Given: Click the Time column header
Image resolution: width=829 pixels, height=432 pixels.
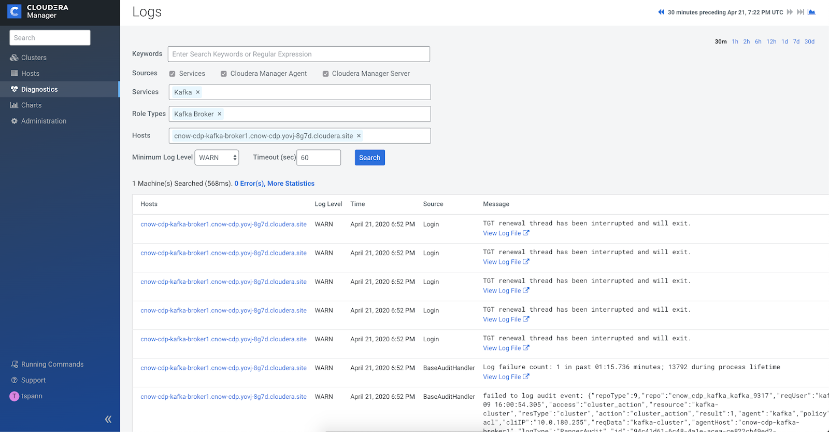Looking at the screenshot, I should click(358, 204).
